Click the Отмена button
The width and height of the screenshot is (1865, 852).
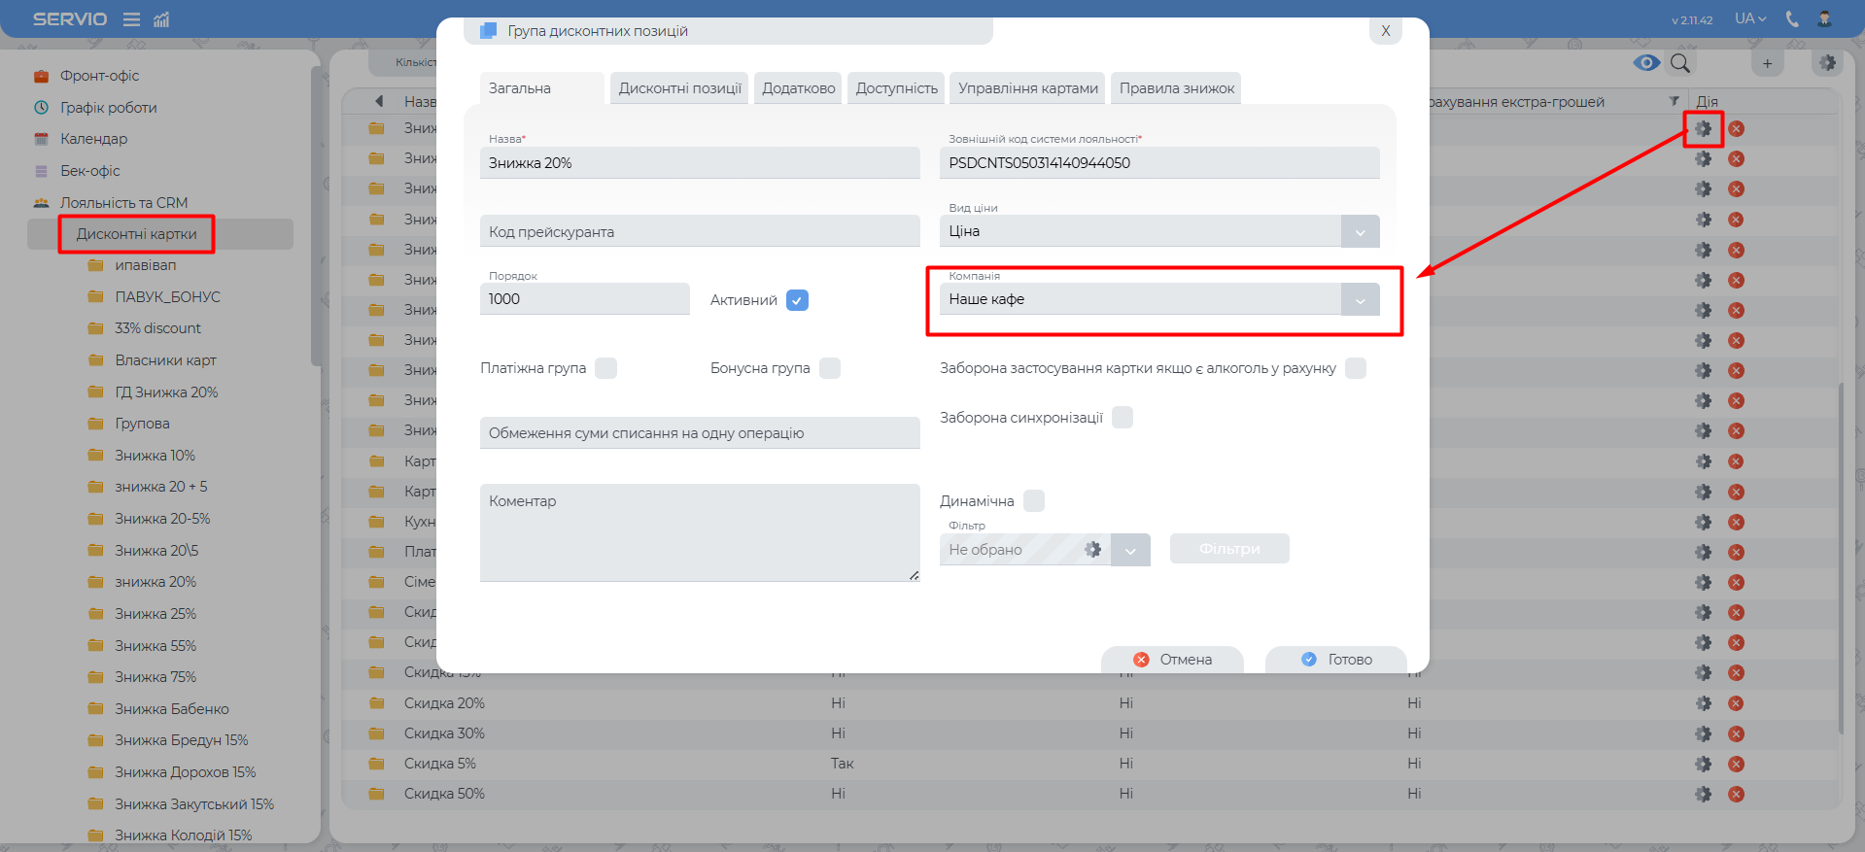[1172, 659]
